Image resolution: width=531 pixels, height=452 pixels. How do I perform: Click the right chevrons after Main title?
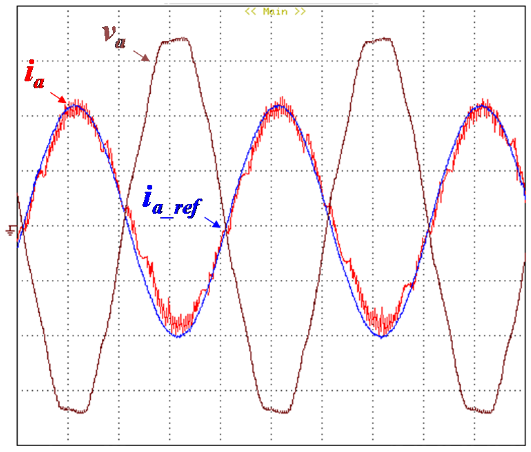[300, 12]
